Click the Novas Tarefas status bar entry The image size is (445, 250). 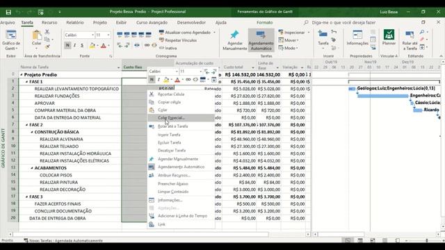coord(63,241)
